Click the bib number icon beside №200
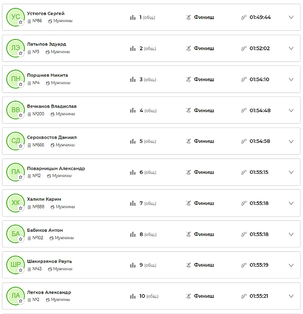 [x=29, y=114]
